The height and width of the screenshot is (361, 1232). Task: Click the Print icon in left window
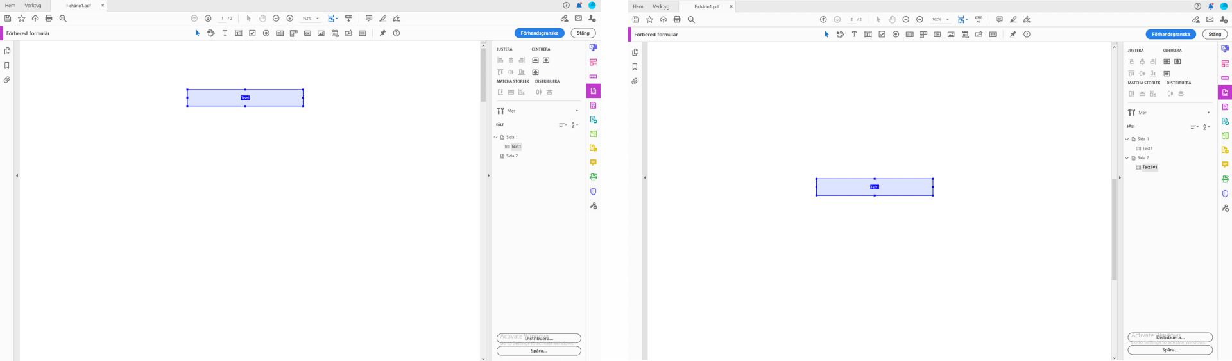[x=49, y=19]
